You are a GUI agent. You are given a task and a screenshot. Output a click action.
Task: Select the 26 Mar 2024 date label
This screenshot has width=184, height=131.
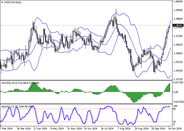point(24,129)
